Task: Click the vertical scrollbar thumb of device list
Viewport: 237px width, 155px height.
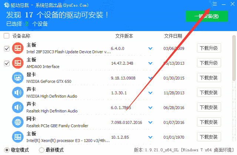Action: point(234,58)
